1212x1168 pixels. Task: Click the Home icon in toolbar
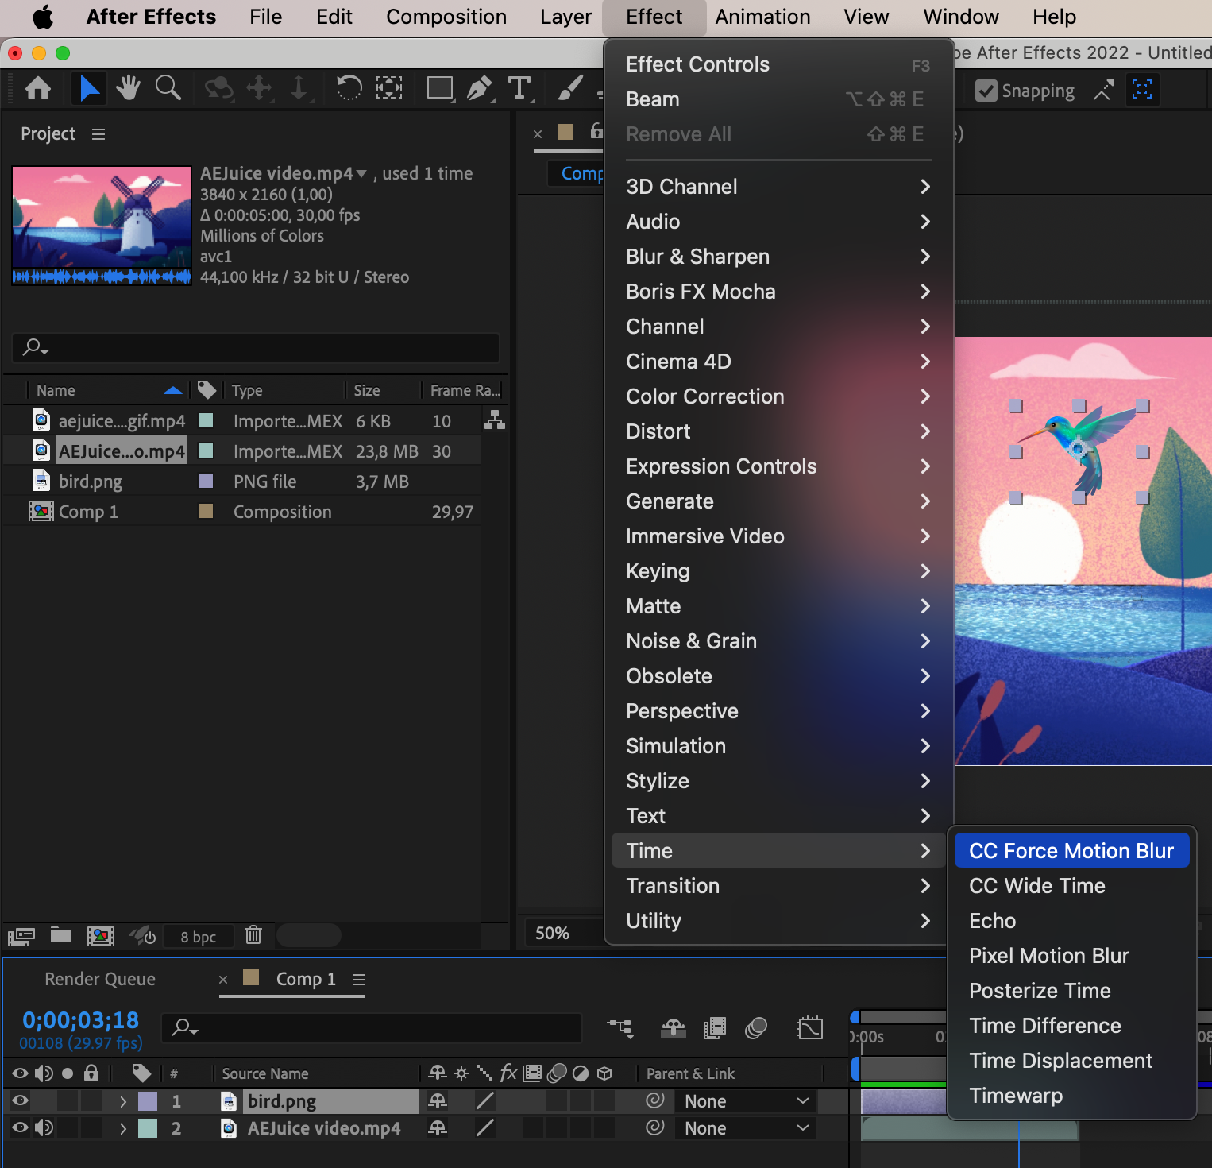pyautogui.click(x=38, y=88)
